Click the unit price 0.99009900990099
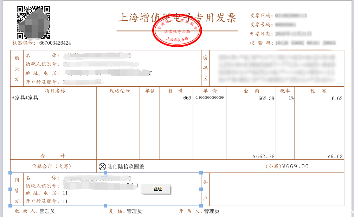Viewport: 354px width, 217px height. [x=210, y=98]
